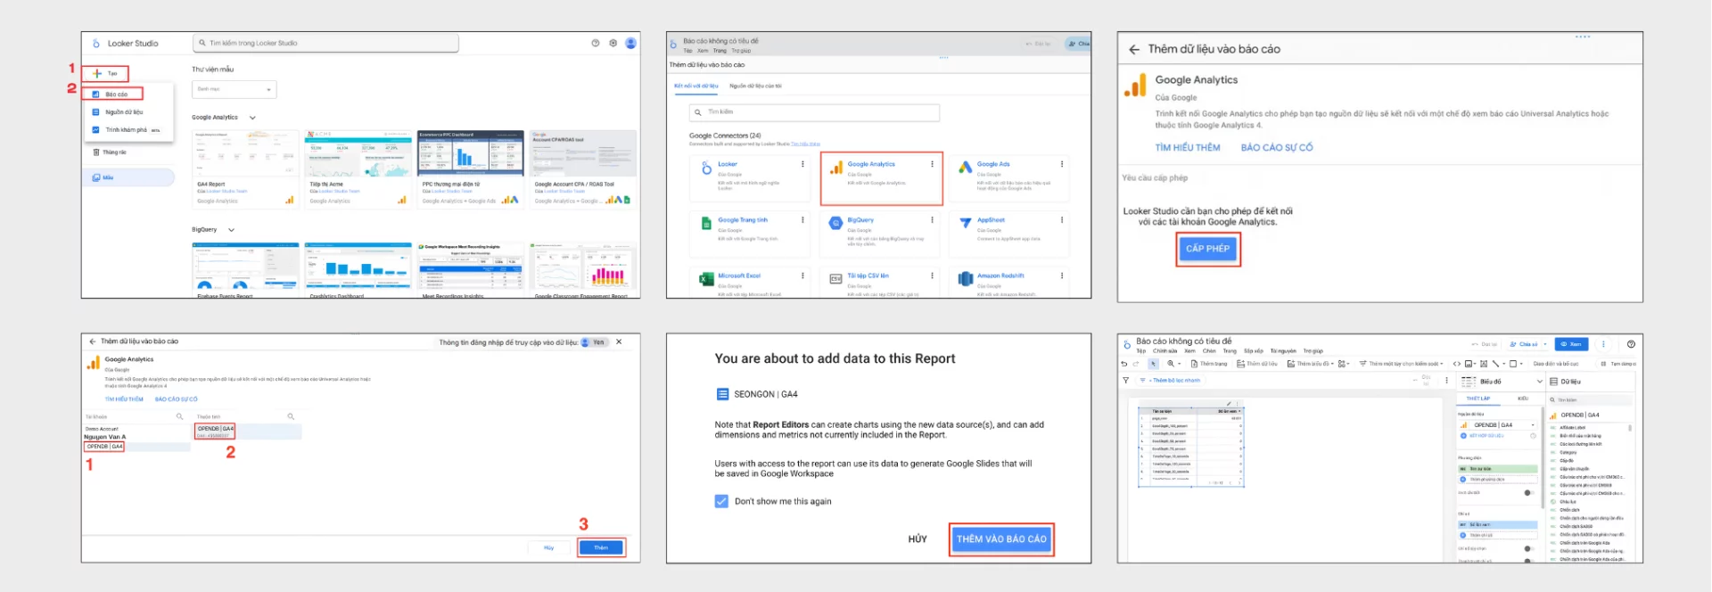The image size is (1712, 592).
Task: Select the Amazon Redshift connector icon
Action: (965, 279)
